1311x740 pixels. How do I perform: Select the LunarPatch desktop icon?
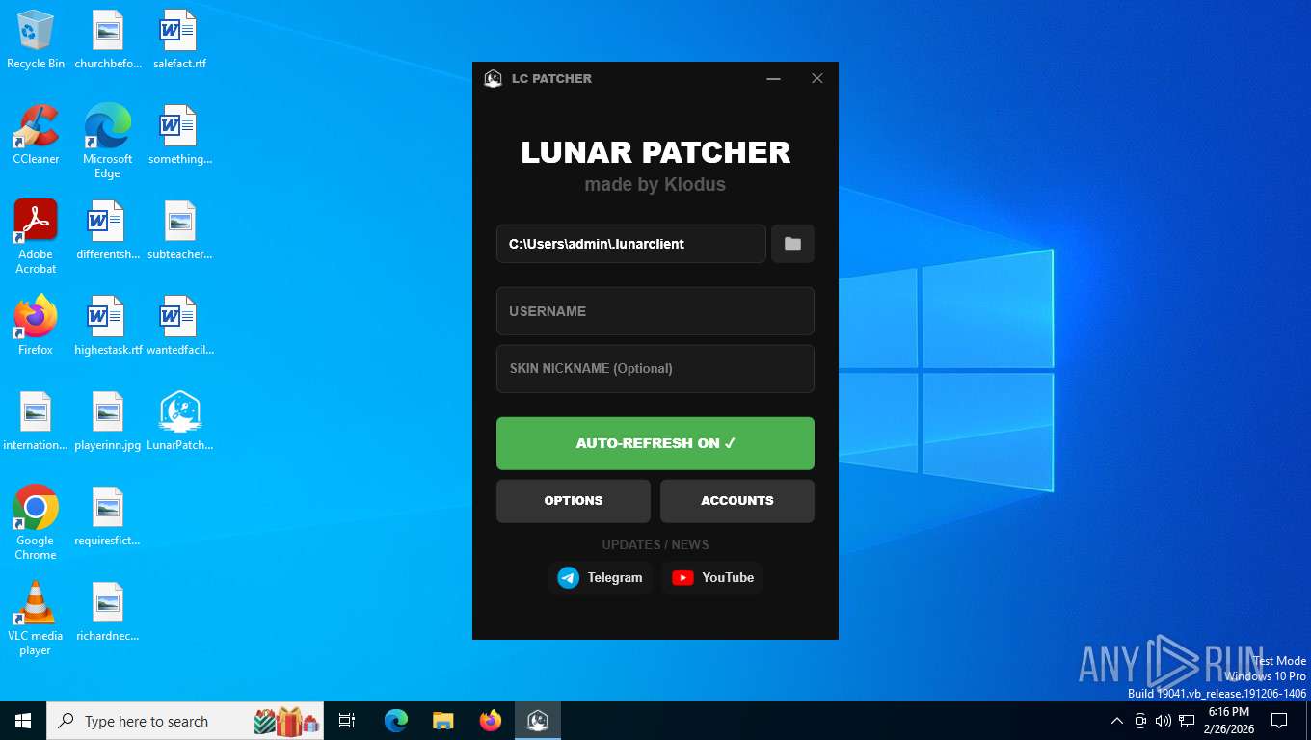point(179,421)
